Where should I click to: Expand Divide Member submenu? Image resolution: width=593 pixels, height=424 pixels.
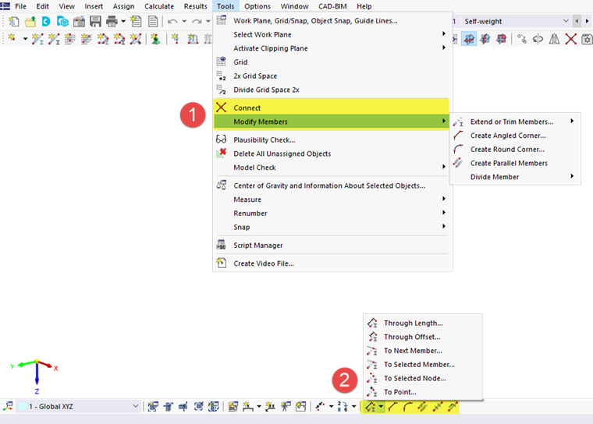coord(515,177)
